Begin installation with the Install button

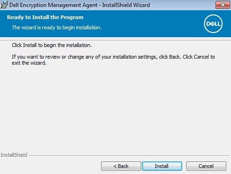point(162,166)
